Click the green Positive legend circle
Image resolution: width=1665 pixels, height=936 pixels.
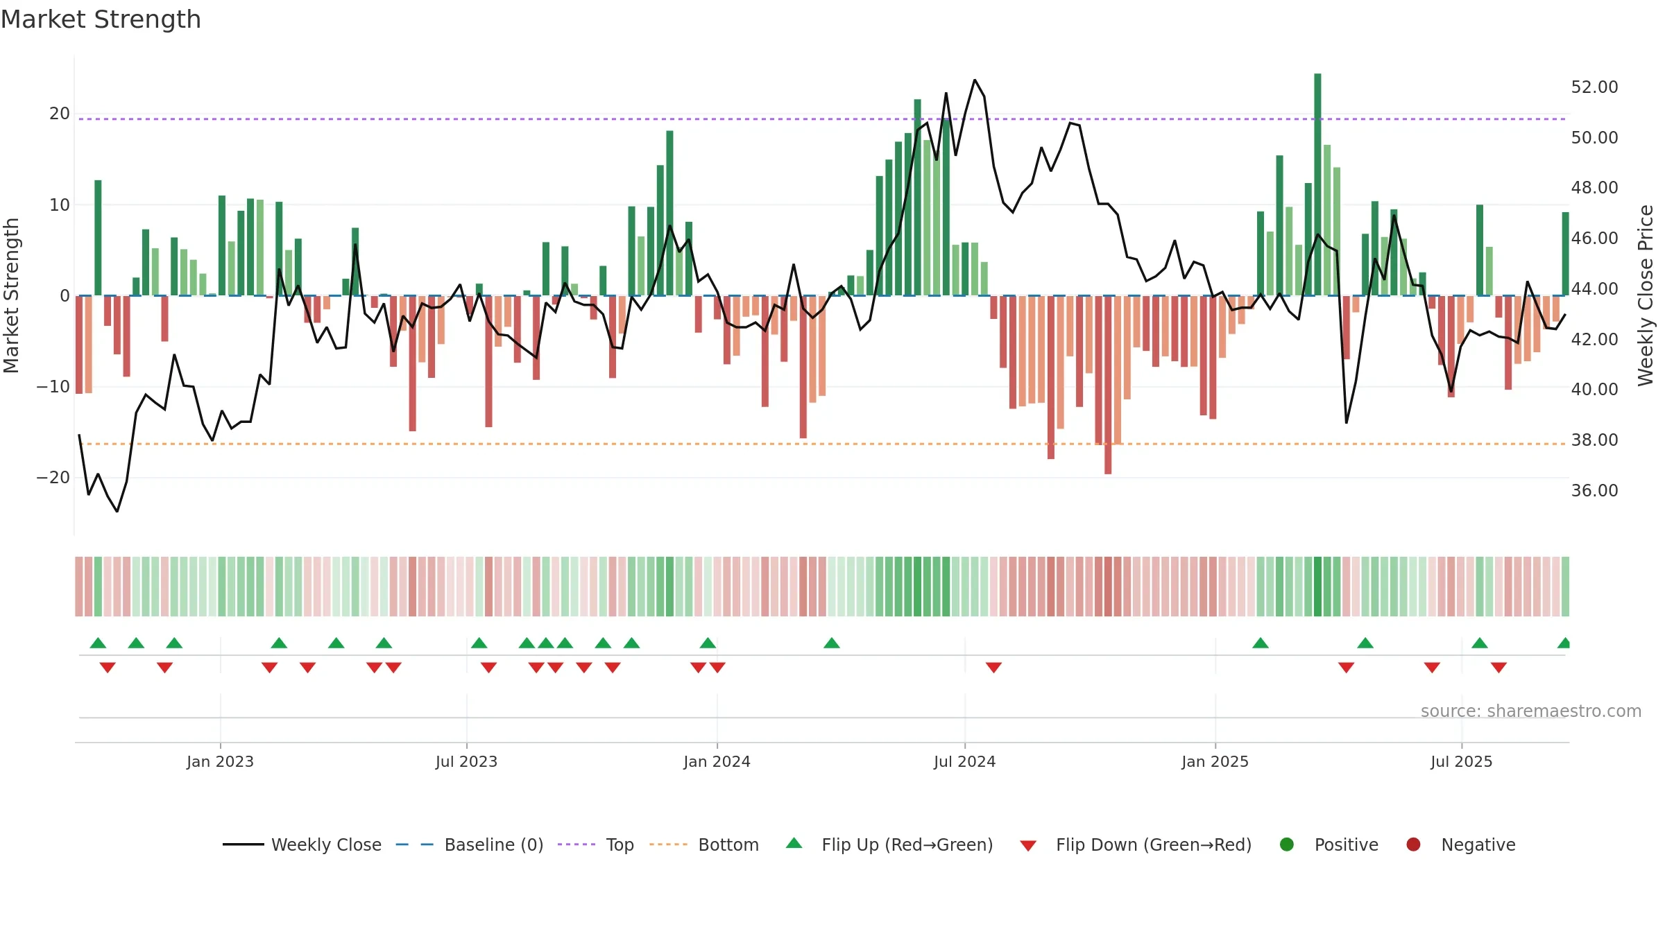point(1287,844)
